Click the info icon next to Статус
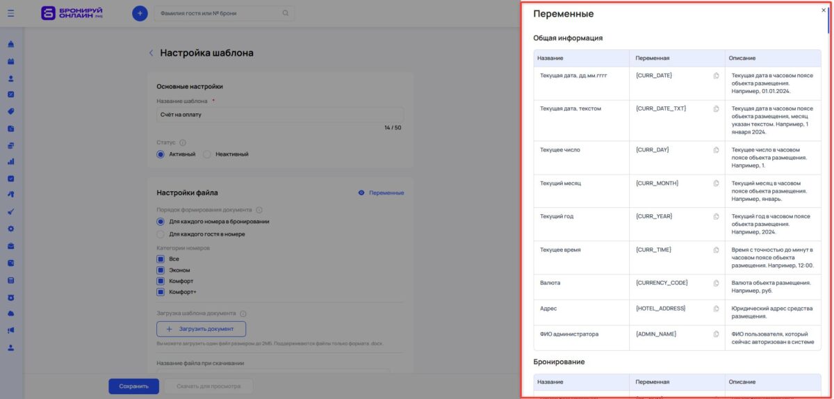This screenshot has height=399, width=834. click(183, 142)
